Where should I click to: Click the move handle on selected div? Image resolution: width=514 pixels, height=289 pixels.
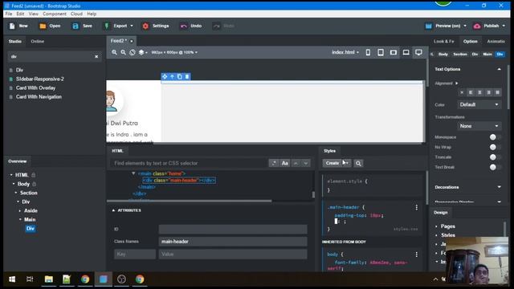click(165, 77)
